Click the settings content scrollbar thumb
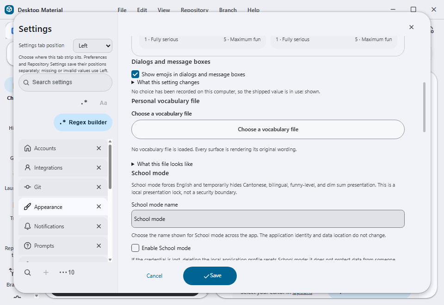This screenshot has height=305, width=444. click(424, 107)
